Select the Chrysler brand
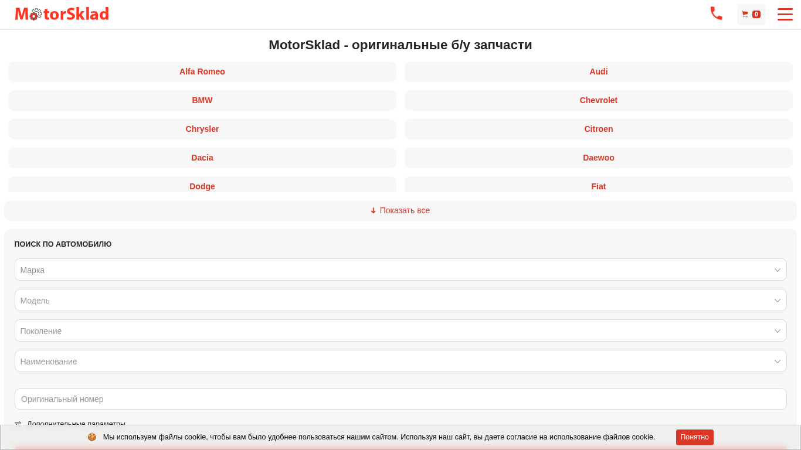 202,129
